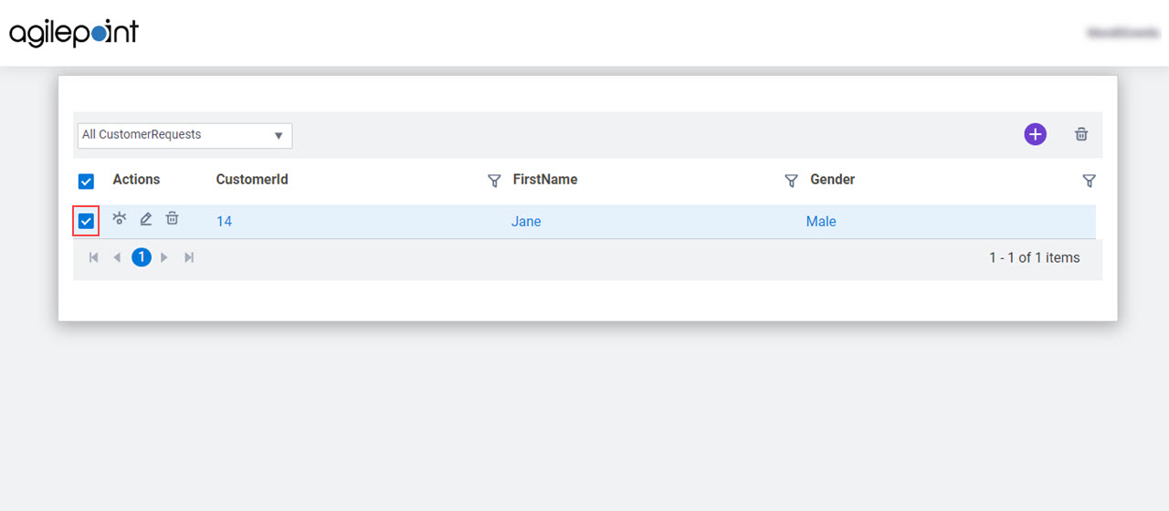Uncheck the checkbox for customer 14 row

tap(87, 221)
